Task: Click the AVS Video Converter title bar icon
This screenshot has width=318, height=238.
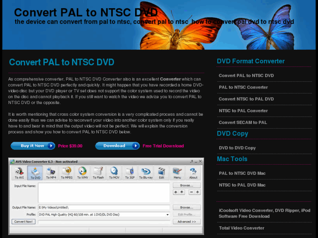Action: pyautogui.click(x=12, y=162)
